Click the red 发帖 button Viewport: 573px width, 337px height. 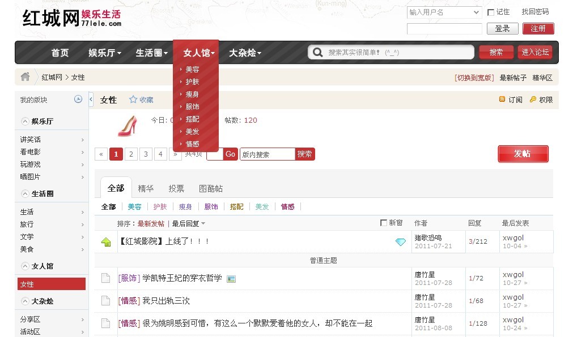523,154
